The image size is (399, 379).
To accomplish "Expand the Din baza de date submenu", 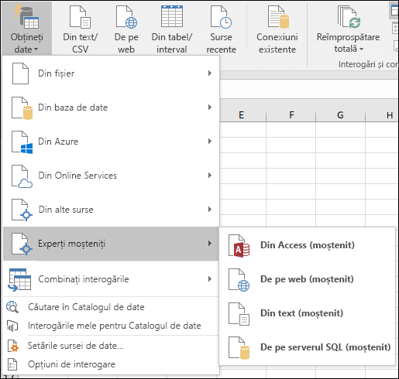I will pyautogui.click(x=111, y=108).
